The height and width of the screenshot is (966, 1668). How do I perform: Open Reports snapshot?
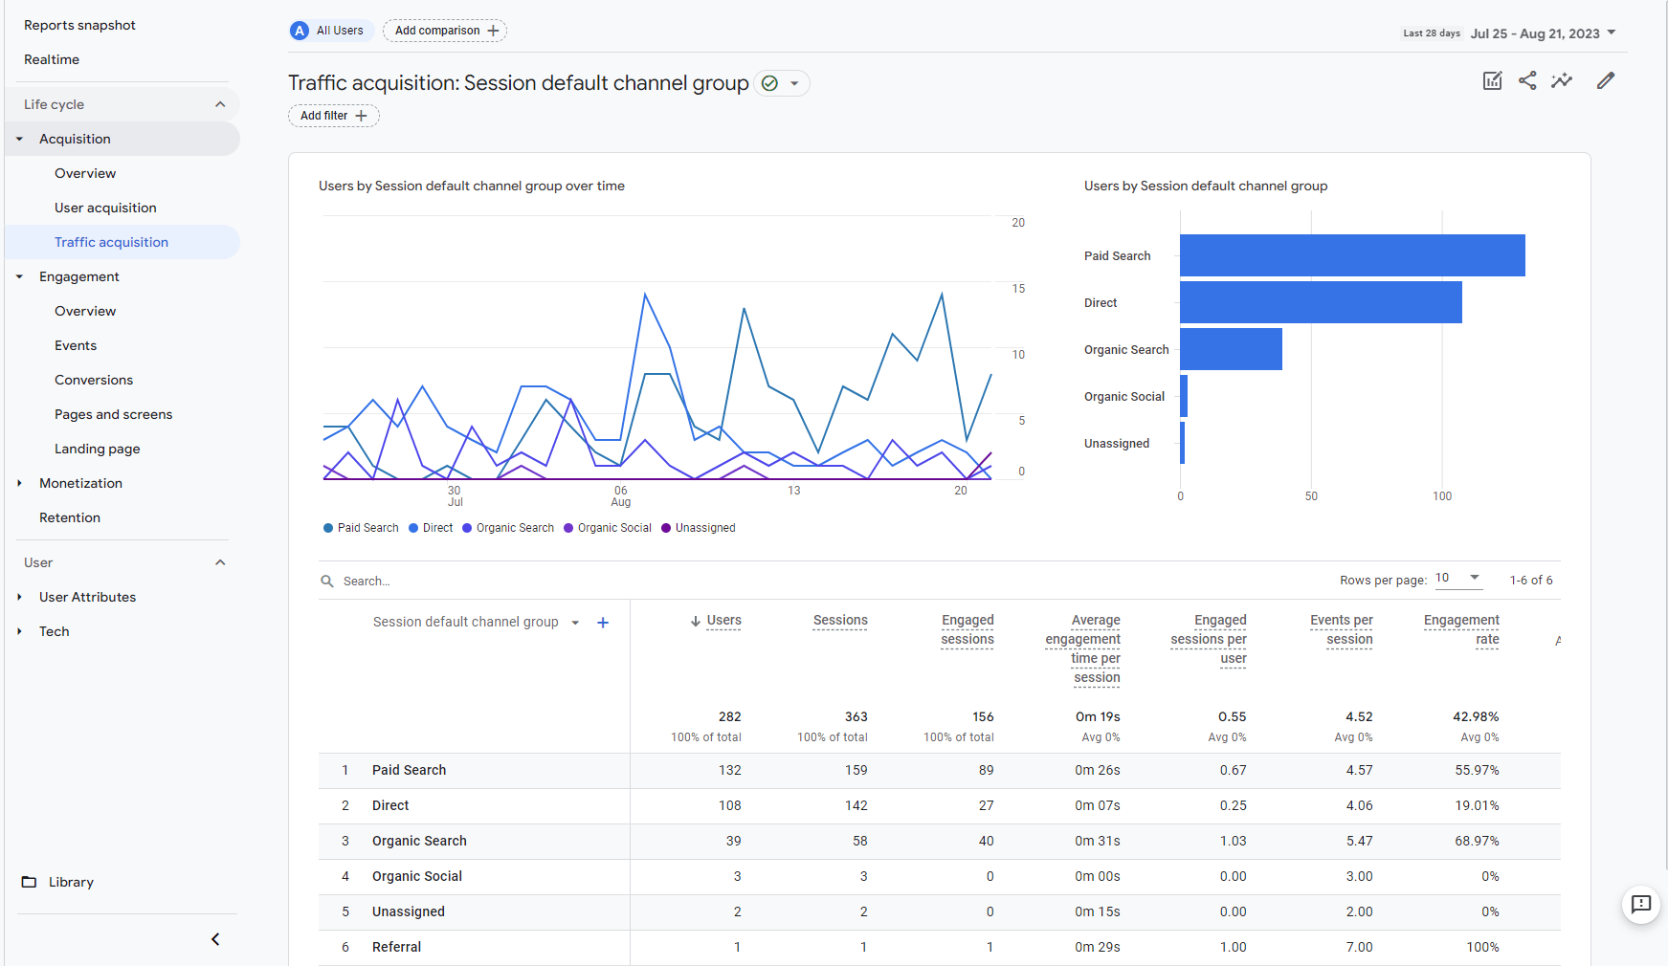(x=79, y=25)
